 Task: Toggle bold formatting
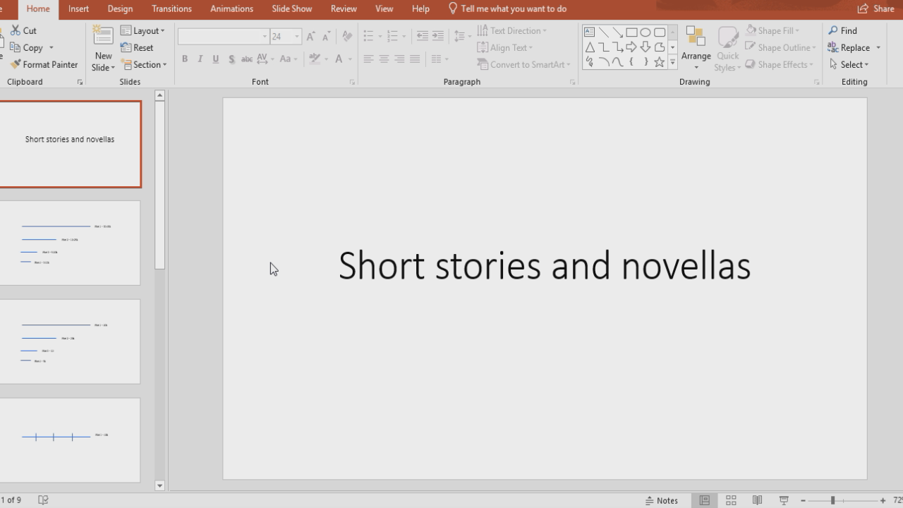tap(184, 59)
